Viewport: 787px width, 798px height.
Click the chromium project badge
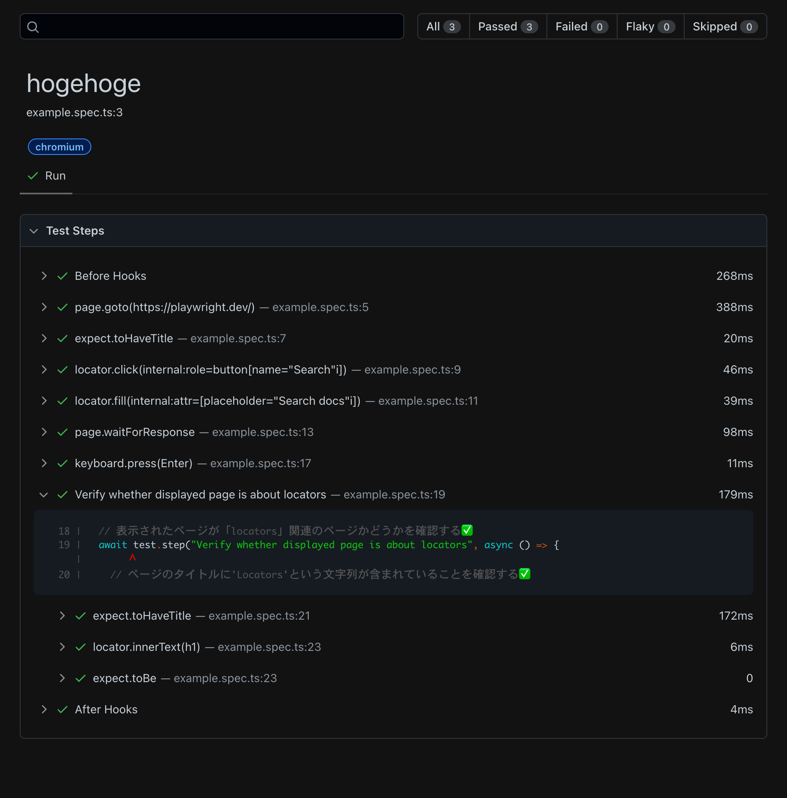tap(59, 147)
